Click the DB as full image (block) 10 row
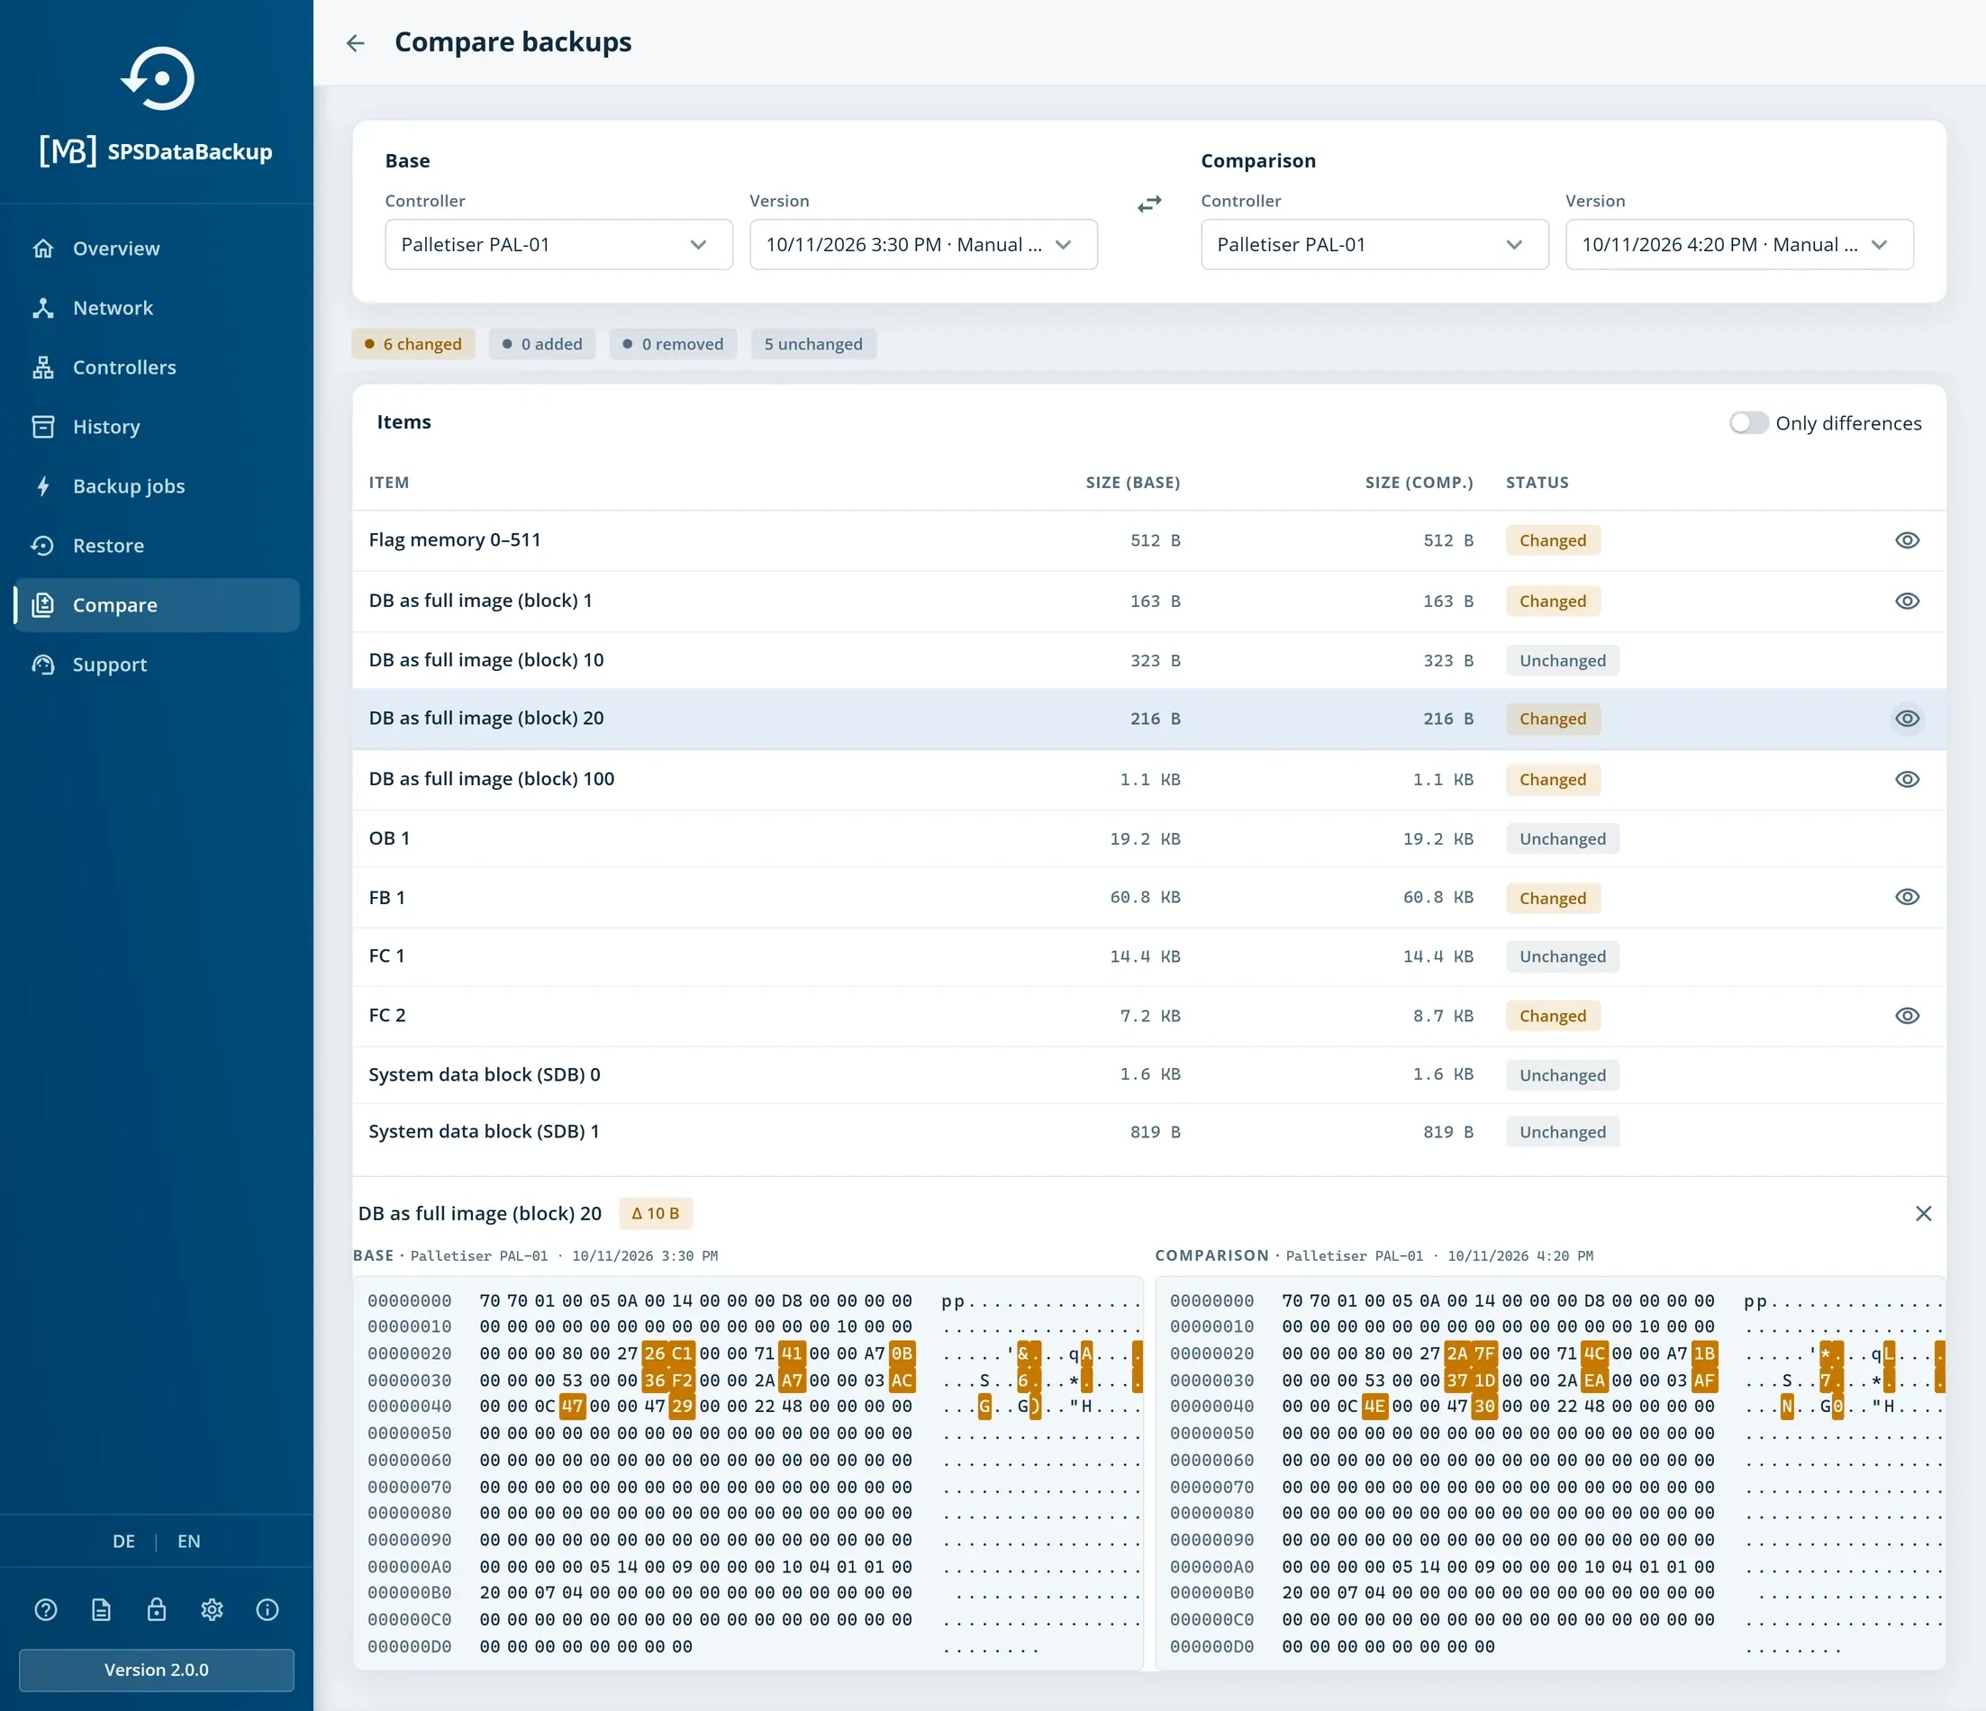Image resolution: width=1986 pixels, height=1711 pixels. [x=1149, y=660]
